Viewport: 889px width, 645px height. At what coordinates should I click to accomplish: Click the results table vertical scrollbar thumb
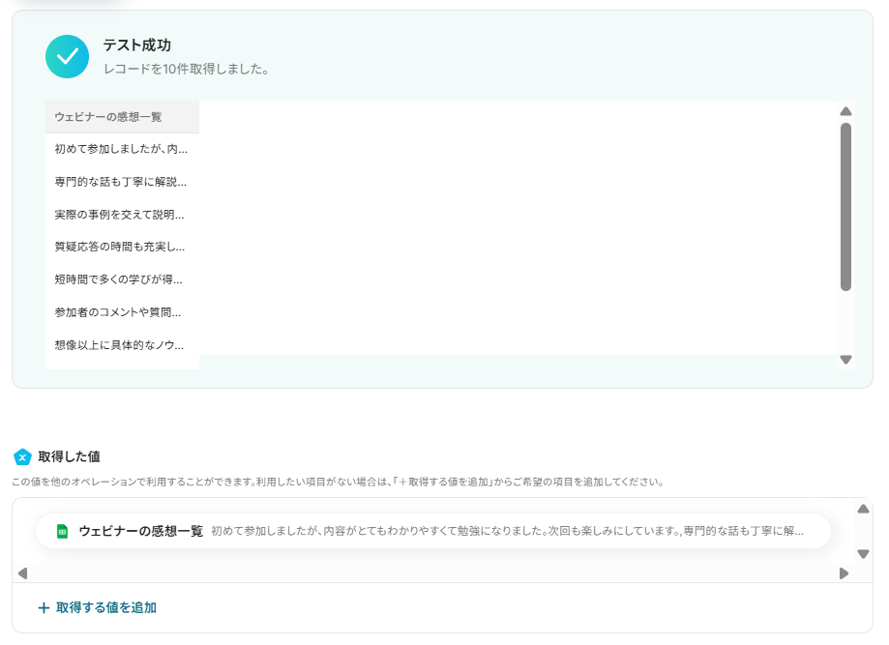(x=845, y=207)
